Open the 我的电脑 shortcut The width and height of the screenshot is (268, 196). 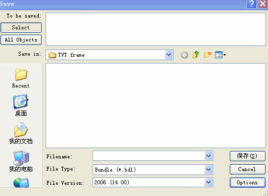[21, 161]
